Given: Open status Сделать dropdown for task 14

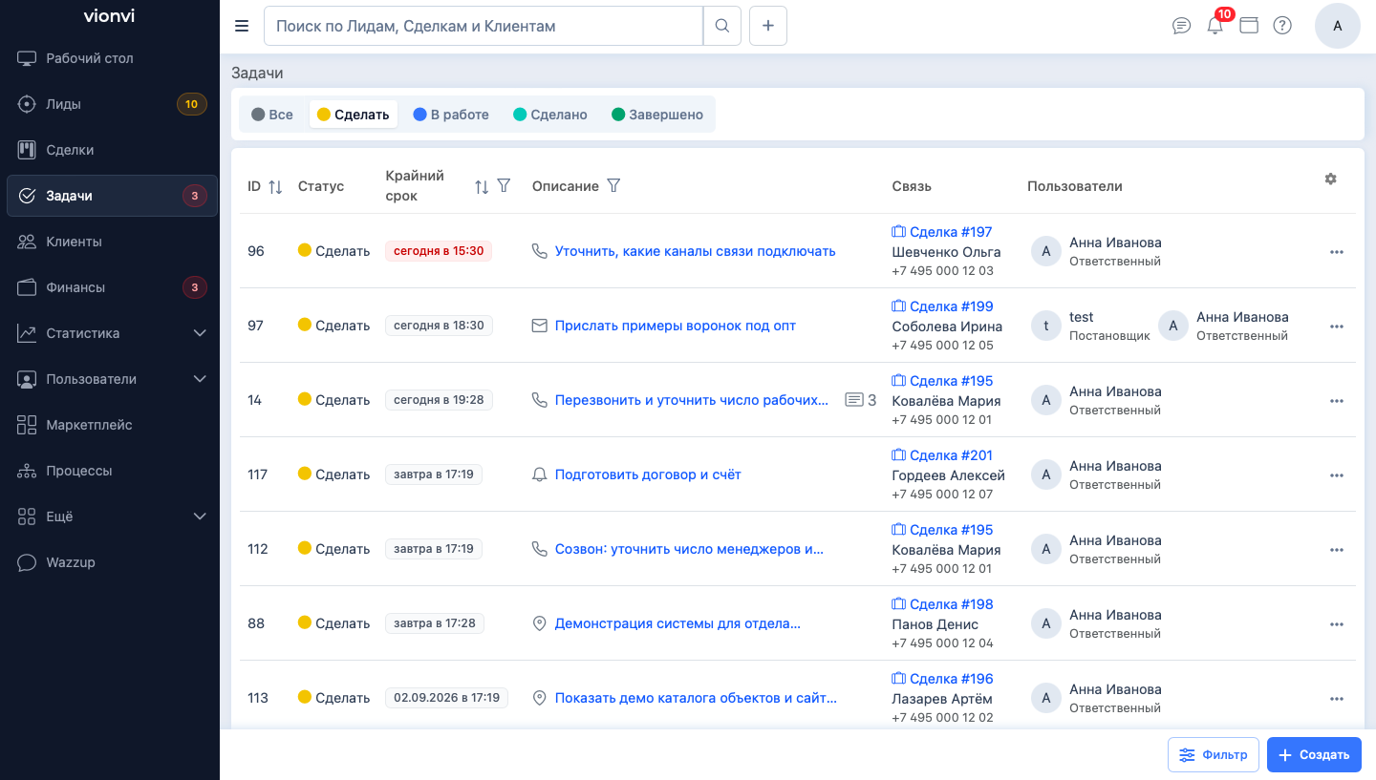Looking at the screenshot, I should (x=333, y=400).
